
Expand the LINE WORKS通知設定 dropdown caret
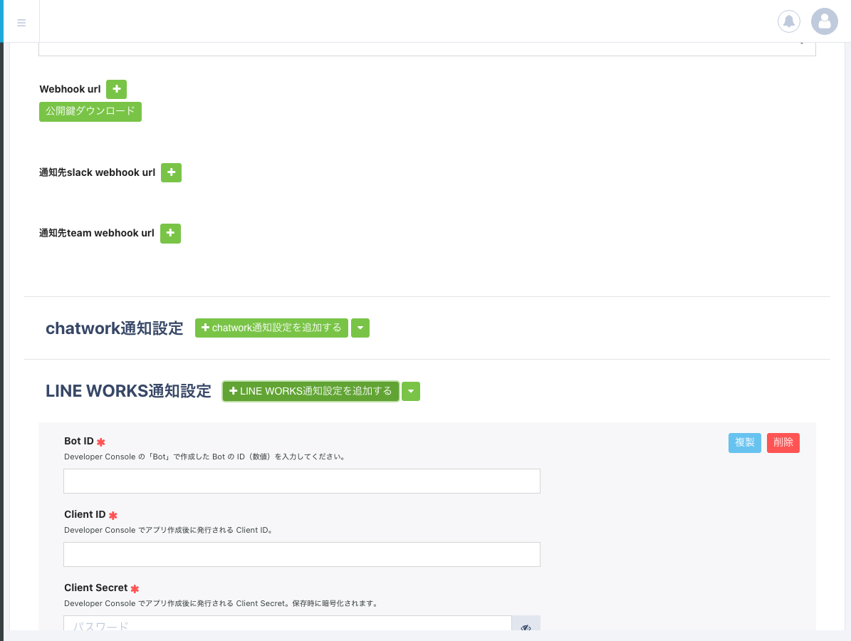410,391
